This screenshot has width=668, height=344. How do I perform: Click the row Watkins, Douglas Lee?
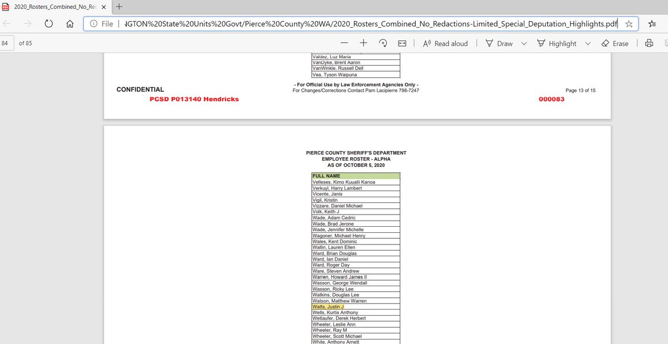coord(356,295)
